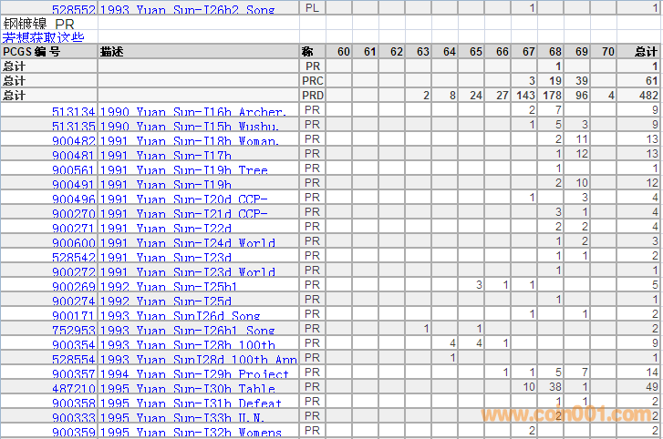Open PCGS number 900600 link
This screenshot has width=663, height=439.
tap(74, 243)
